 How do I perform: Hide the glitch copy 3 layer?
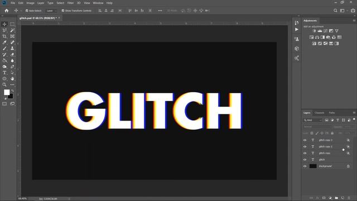click(x=305, y=140)
